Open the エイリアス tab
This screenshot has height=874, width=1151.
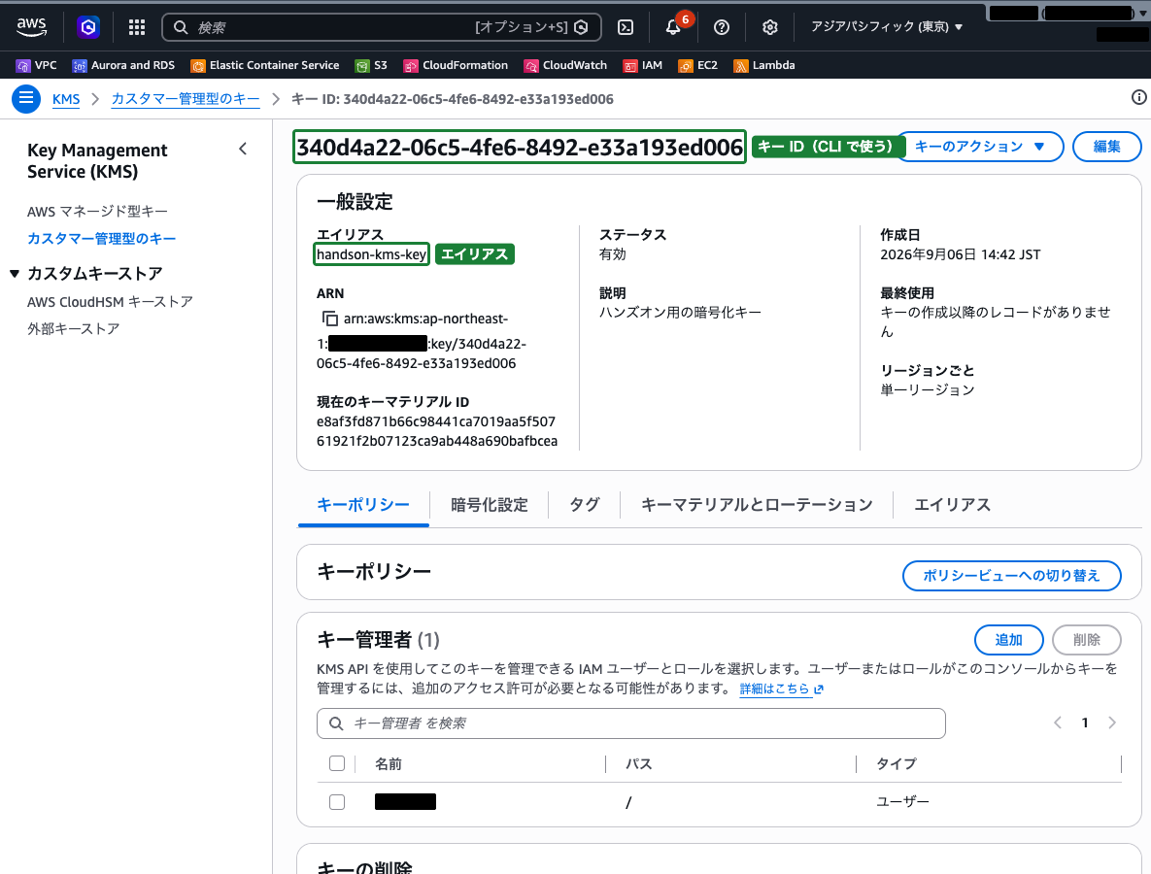[x=952, y=505]
